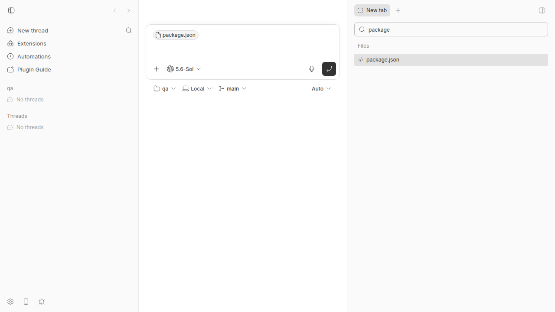
Task: Toggle the left sidebar panel icon
Action: [11, 10]
